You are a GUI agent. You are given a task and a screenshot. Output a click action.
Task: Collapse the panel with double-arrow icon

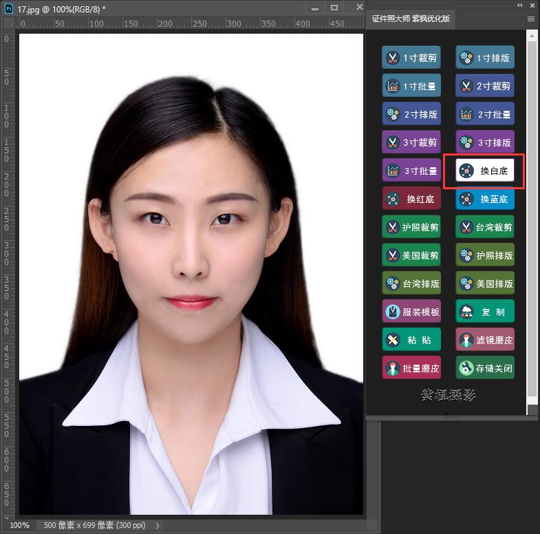click(520, 6)
